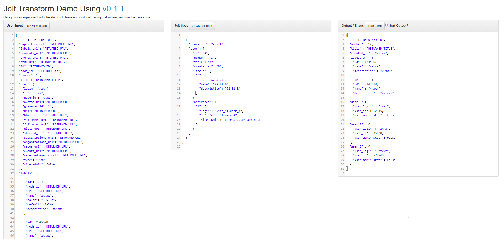Click the "user_&1.user_admin_stat" line in Jolt Spec
The image size is (504, 239).
pyautogui.click(x=232, y=120)
